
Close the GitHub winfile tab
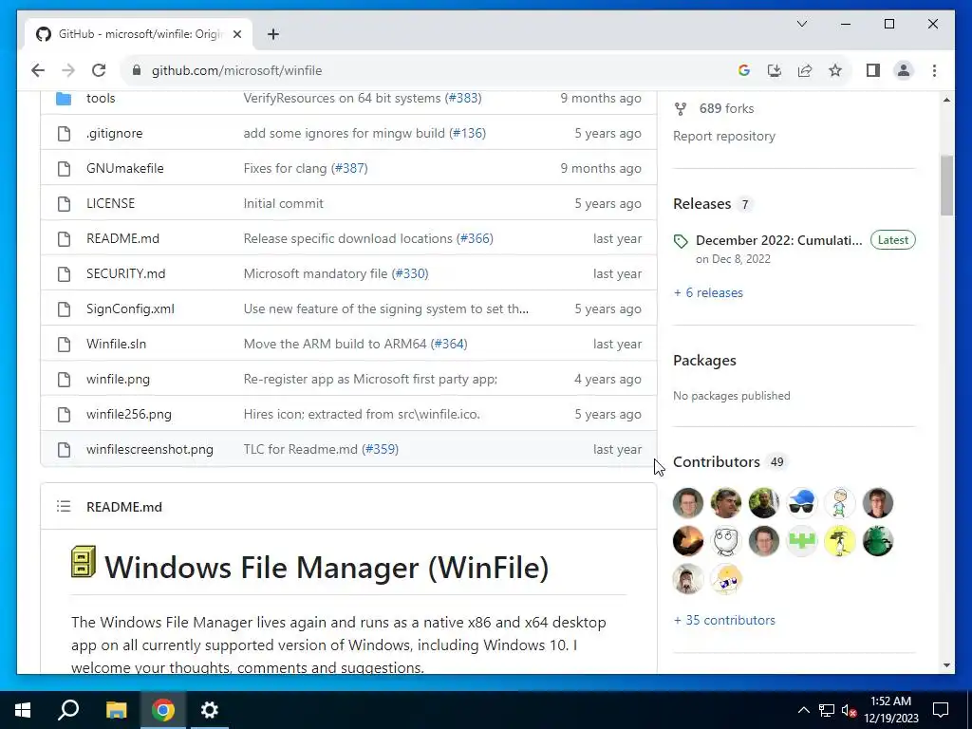pos(236,34)
